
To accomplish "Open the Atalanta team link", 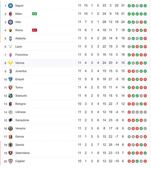I will [x=20, y=39].
